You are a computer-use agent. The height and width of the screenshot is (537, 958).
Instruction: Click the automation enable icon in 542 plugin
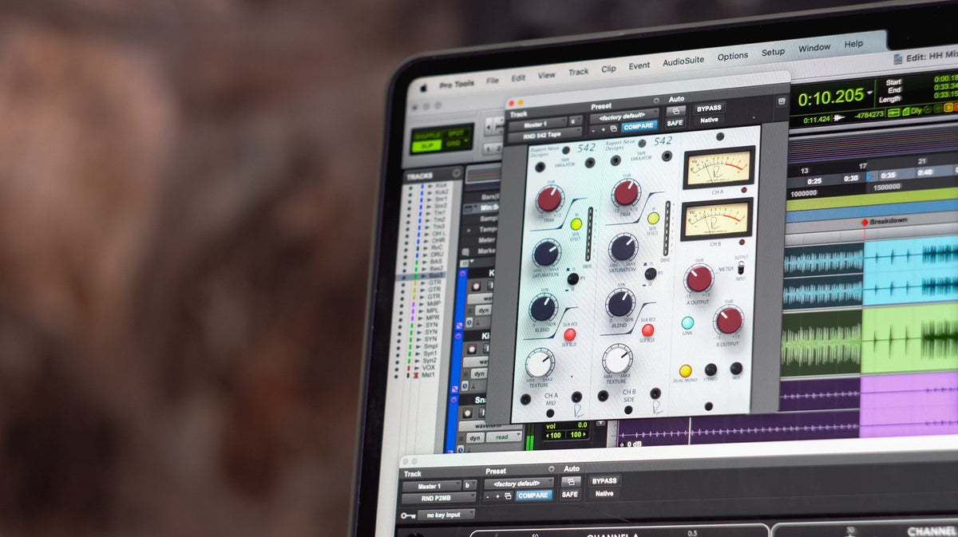tap(675, 111)
